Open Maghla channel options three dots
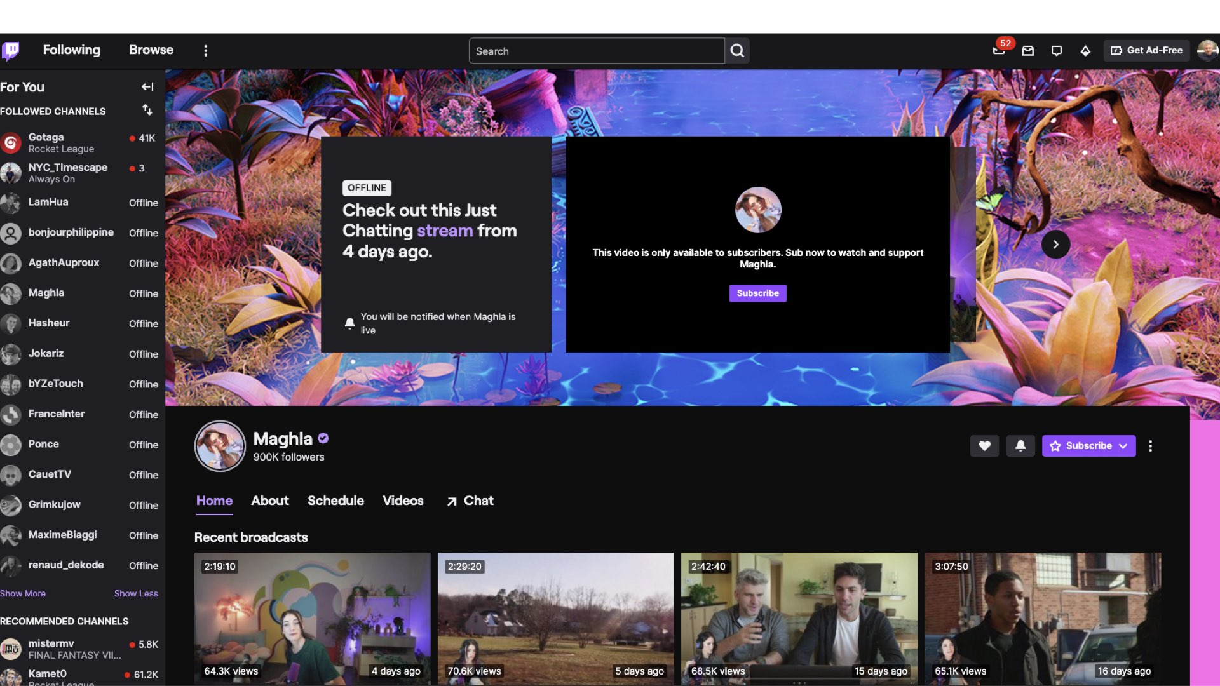Image resolution: width=1220 pixels, height=686 pixels. [x=1150, y=446]
